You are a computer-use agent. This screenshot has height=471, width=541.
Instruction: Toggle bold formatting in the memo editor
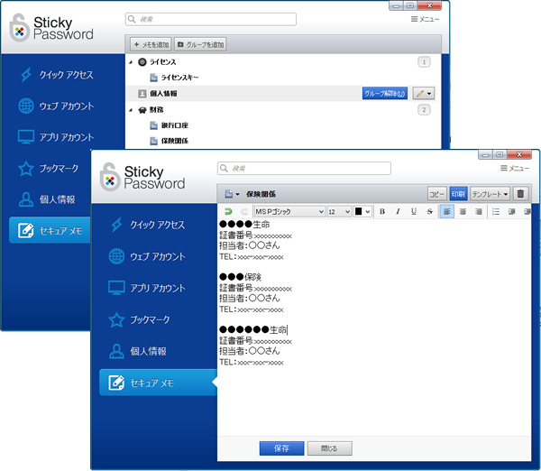click(x=382, y=211)
